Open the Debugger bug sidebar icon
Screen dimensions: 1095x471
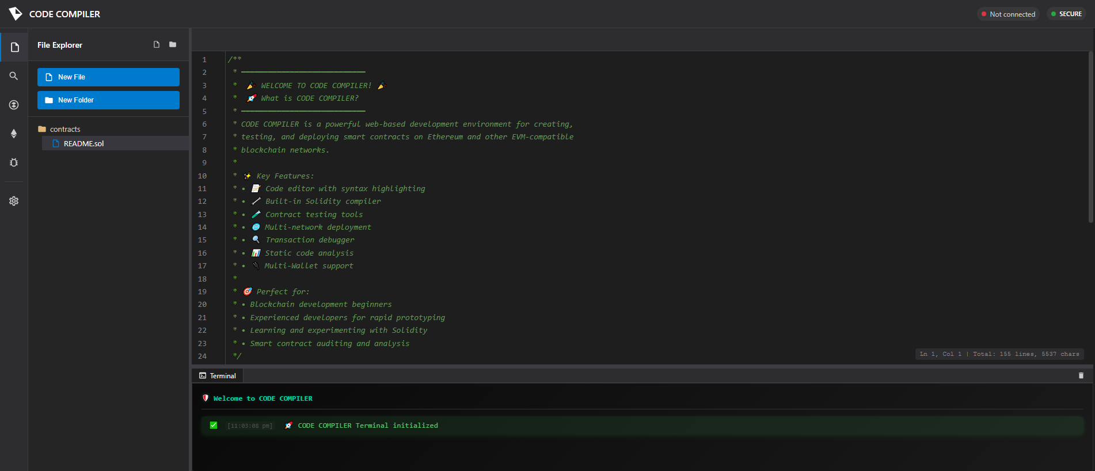tap(14, 162)
